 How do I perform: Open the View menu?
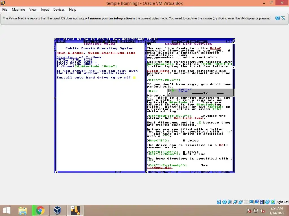pyautogui.click(x=33, y=10)
